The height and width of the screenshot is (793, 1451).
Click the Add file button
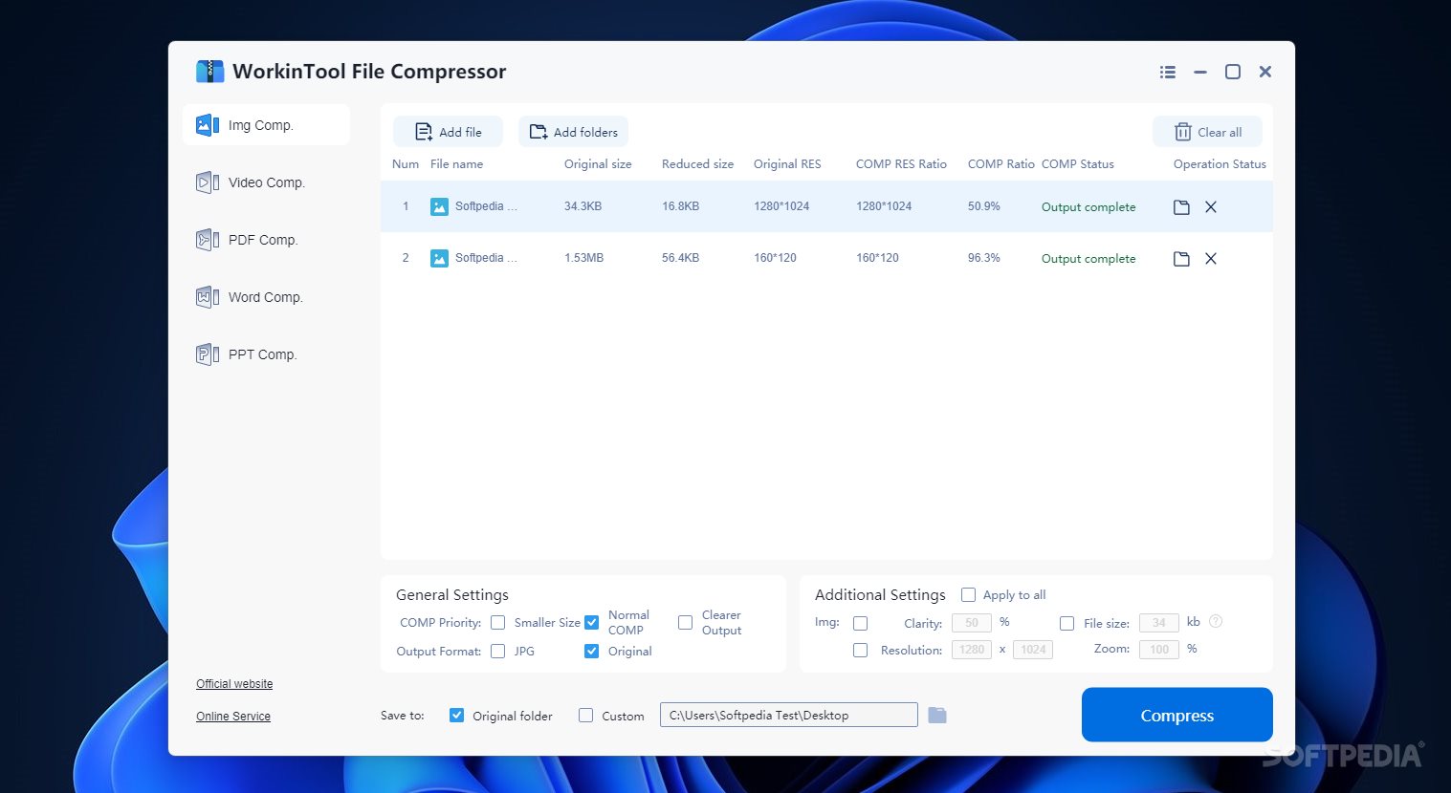(x=448, y=132)
